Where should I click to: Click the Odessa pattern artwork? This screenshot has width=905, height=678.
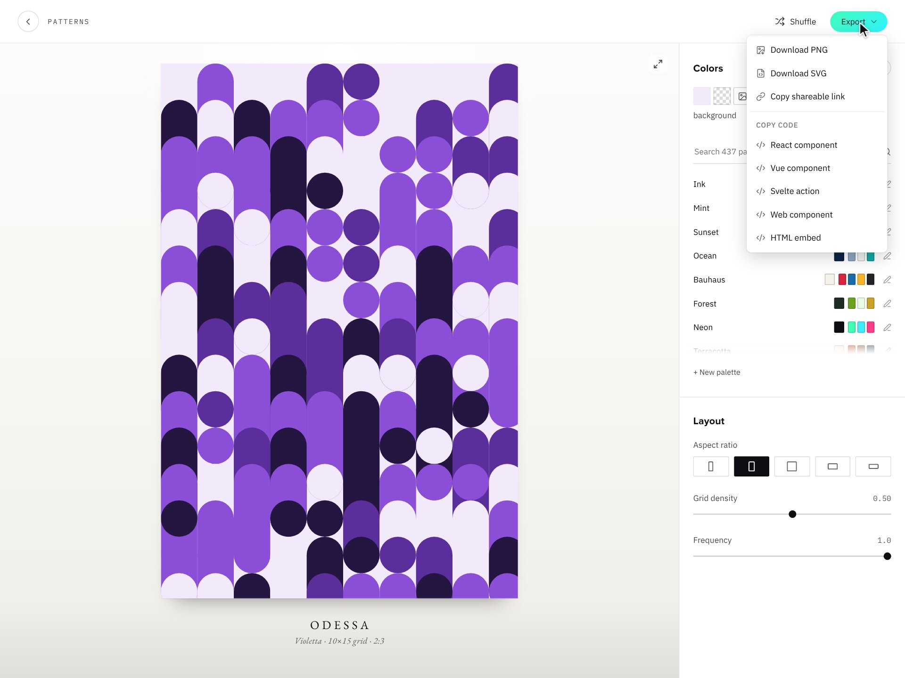(339, 331)
